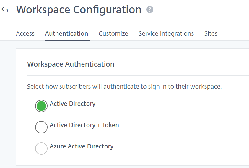Screen dimensions: 249x168
Task: Open help via the question mark icon
Action: coord(150,10)
